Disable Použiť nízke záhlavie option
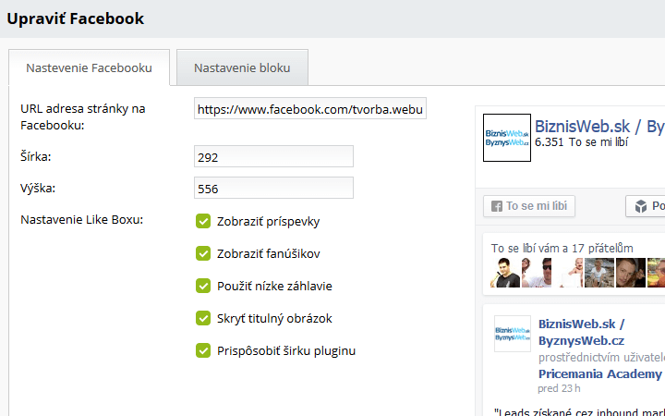This screenshot has height=416, width=665. point(203,286)
